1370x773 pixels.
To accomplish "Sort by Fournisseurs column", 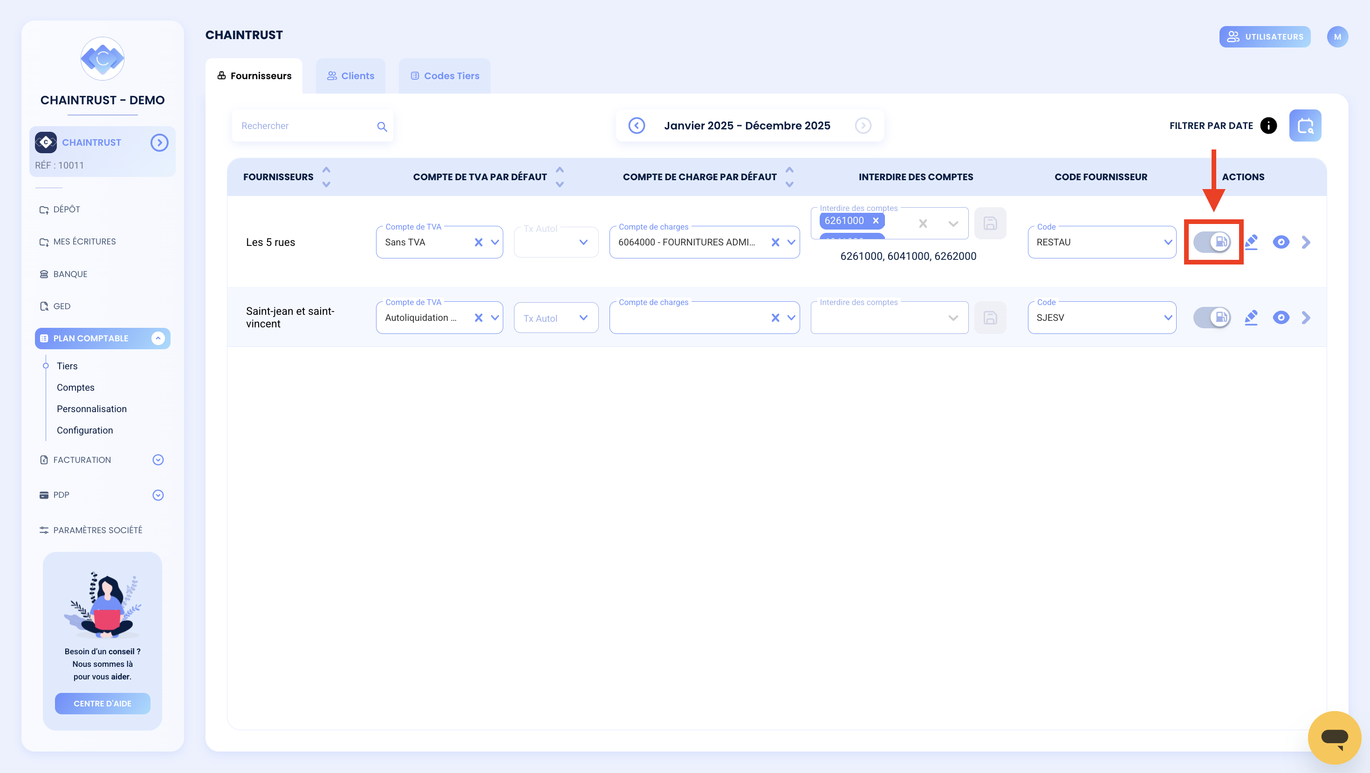I will point(327,177).
